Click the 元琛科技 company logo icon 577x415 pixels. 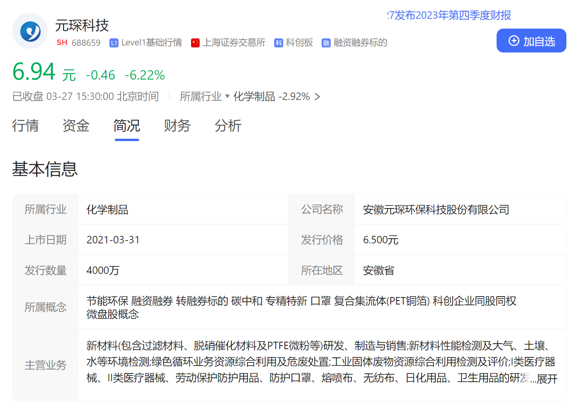pos(30,31)
